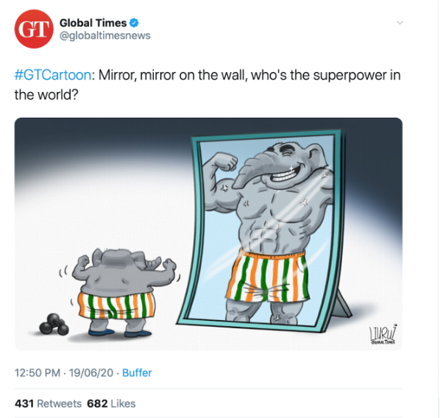Screen dimensions: 440x418
Task: Open the #GTCartoon hashtag
Action: (53, 75)
